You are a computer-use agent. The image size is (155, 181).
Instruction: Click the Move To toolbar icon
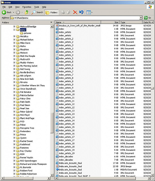63,12
